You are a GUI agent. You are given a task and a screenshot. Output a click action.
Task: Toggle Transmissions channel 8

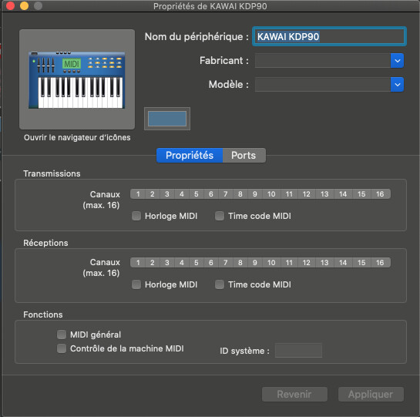tap(240, 194)
